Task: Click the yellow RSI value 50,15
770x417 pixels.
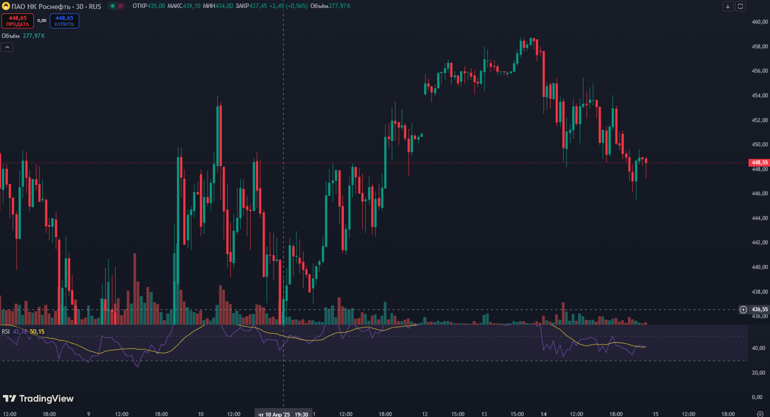Action: 37,332
